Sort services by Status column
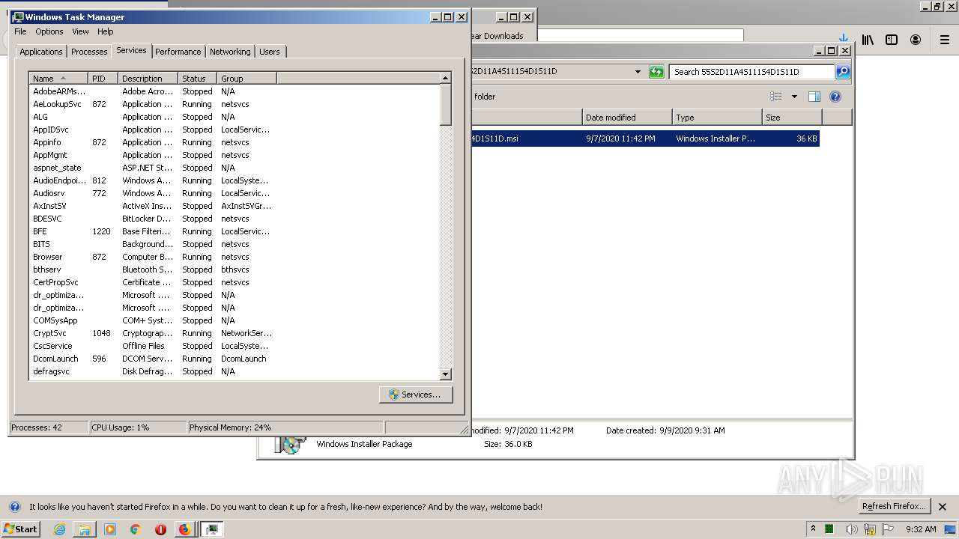This screenshot has height=539, width=959. [x=197, y=78]
